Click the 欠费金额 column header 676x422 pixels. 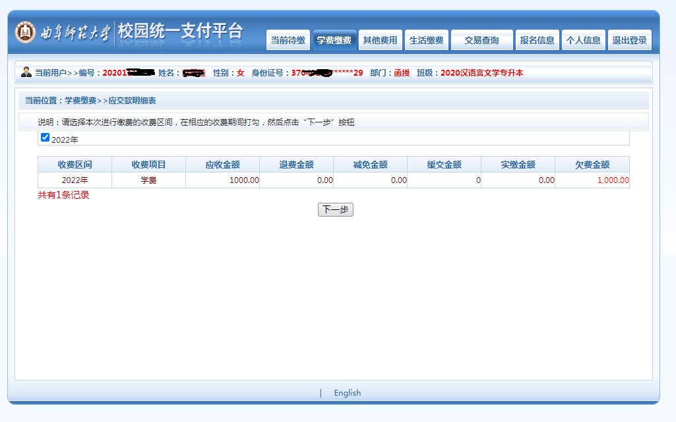pos(592,165)
